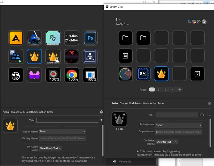This screenshot has width=214, height=166.
Task: Click the Chrome 100% volume key
Action: tap(72, 75)
